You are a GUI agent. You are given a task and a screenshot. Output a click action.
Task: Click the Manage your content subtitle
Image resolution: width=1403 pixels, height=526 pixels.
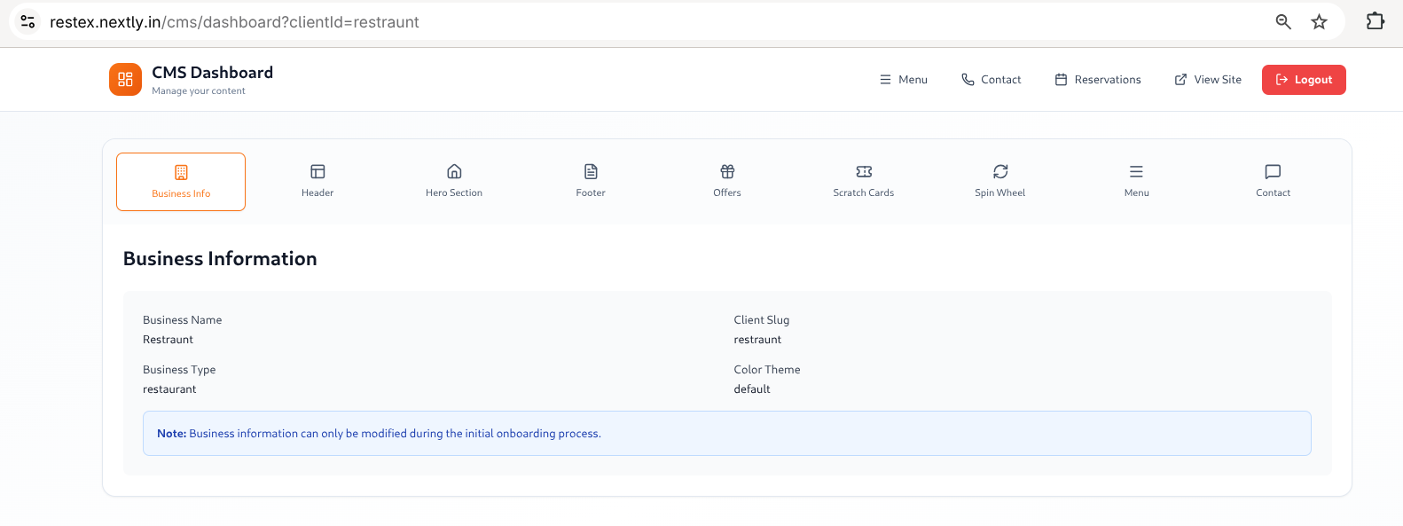(199, 91)
